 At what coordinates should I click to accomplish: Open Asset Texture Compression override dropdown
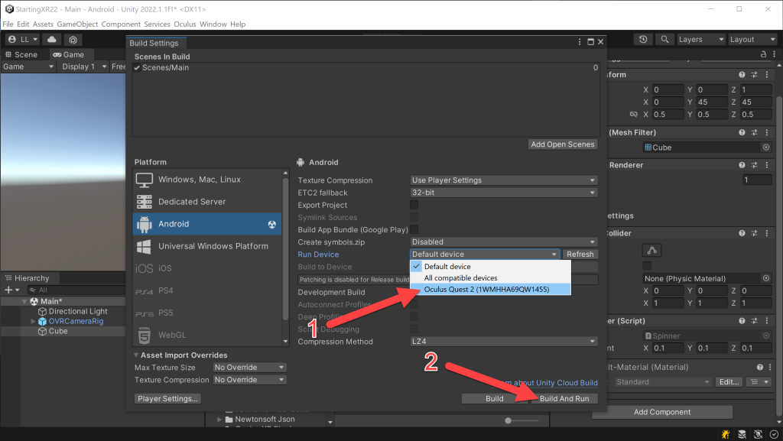250,380
